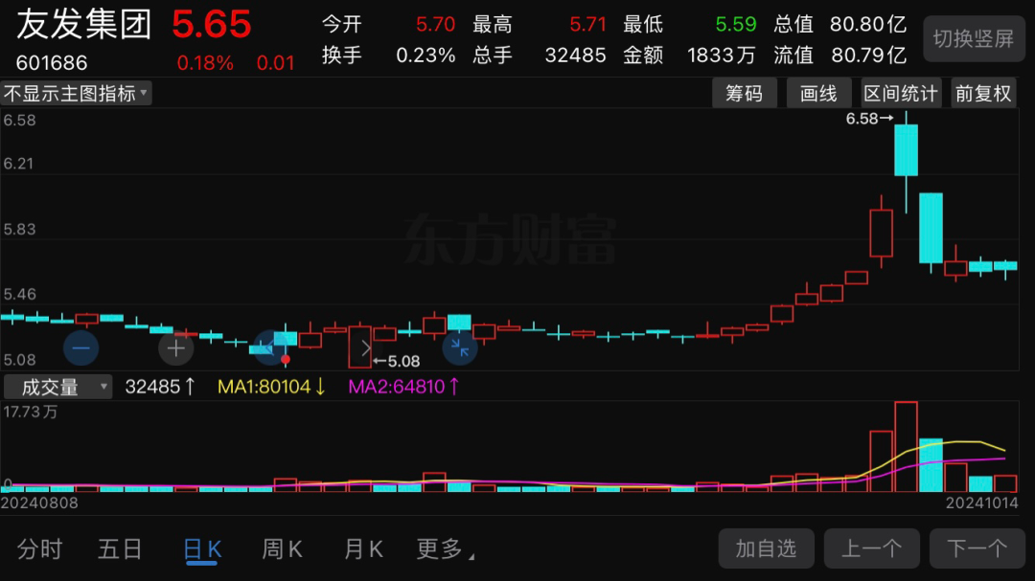This screenshot has height=581, width=1035.
Task: Shift chart left with the back arrow icon
Action: pyautogui.click(x=270, y=348)
